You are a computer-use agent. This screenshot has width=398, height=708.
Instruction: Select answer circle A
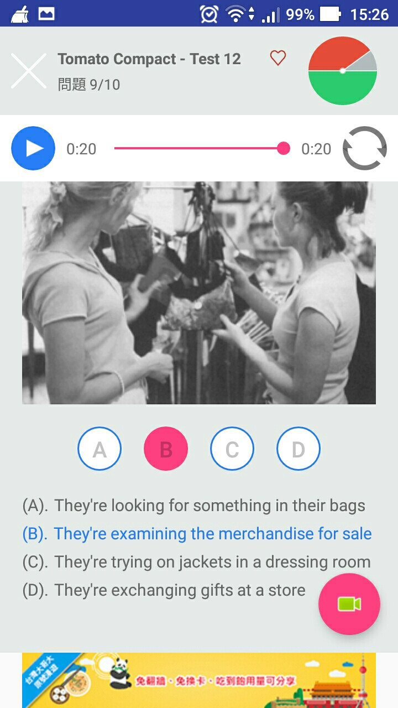[x=99, y=449]
